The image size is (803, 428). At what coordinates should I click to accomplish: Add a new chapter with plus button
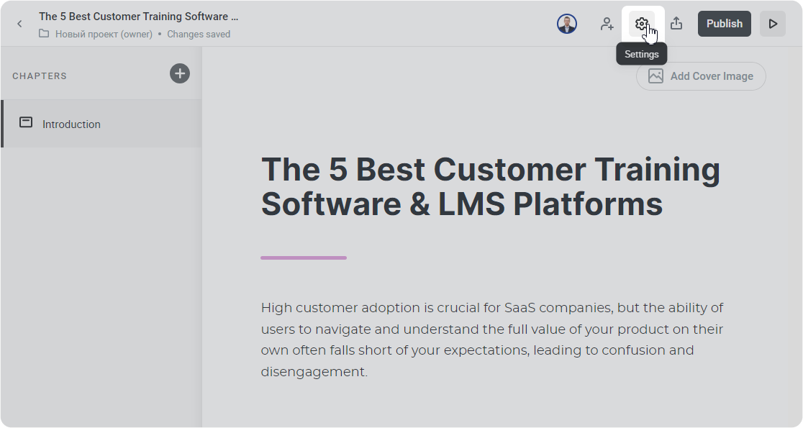pyautogui.click(x=180, y=73)
